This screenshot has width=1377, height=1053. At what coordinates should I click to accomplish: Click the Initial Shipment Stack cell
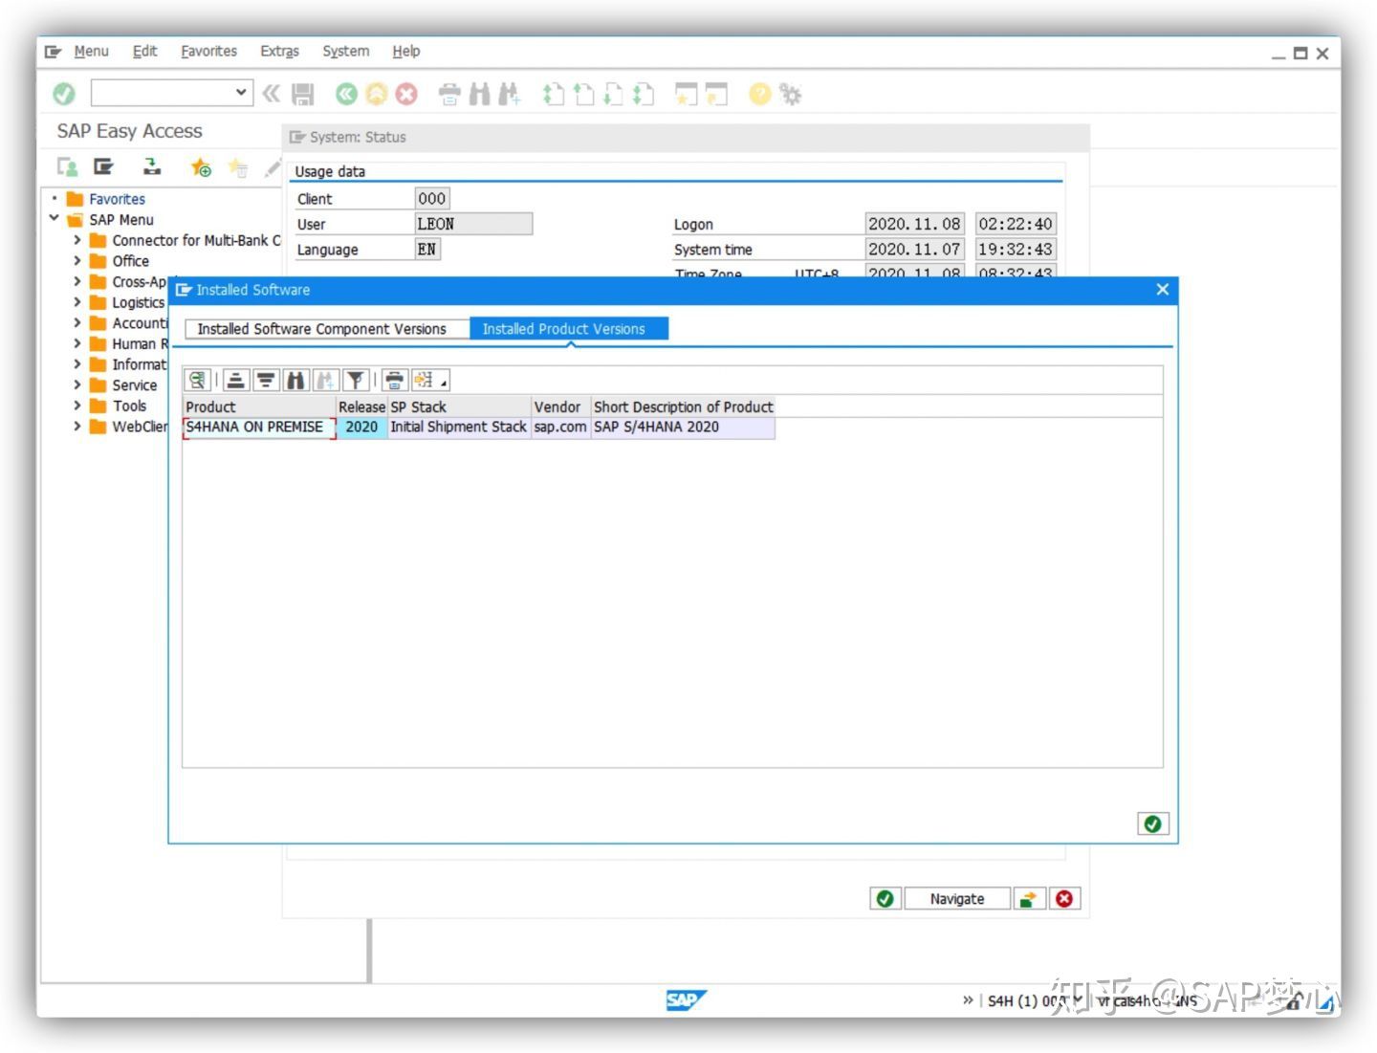[459, 428]
